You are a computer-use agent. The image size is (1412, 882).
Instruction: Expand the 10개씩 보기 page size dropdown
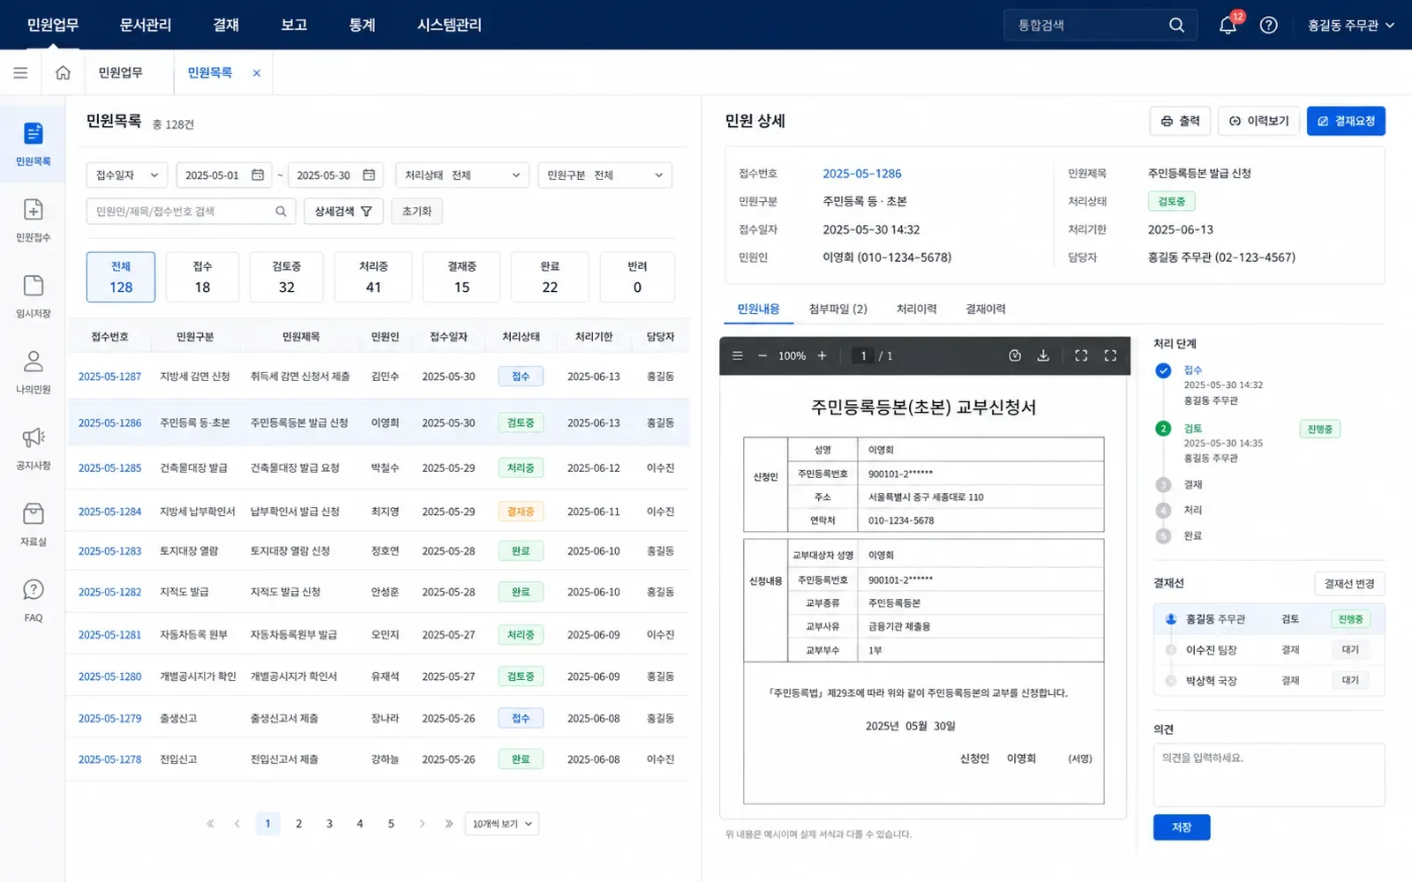click(x=502, y=824)
